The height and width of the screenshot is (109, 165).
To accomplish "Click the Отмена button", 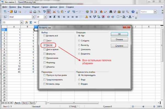I will click(119, 39).
